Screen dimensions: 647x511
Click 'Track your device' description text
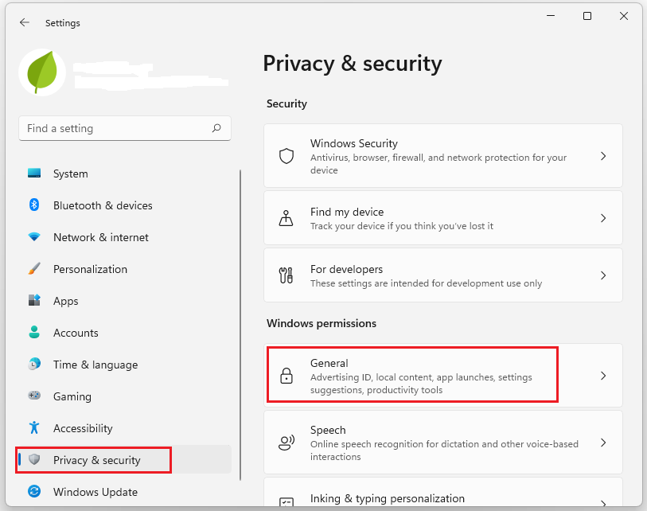pos(402,226)
